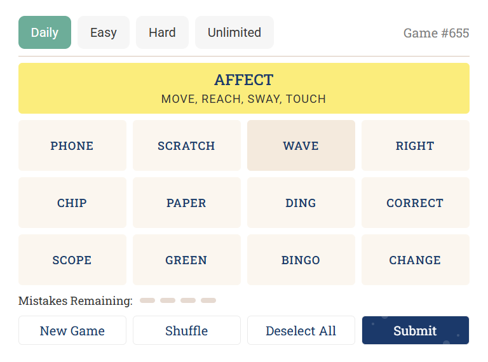Select the BINGO word tile
488x362 pixels.
[301, 260]
